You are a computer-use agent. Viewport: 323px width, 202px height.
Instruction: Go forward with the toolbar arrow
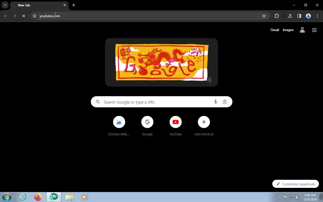tap(15, 16)
